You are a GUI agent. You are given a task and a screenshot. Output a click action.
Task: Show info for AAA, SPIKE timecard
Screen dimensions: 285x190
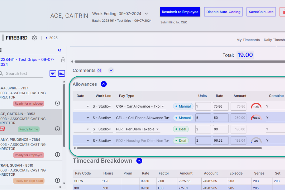(x=57, y=103)
